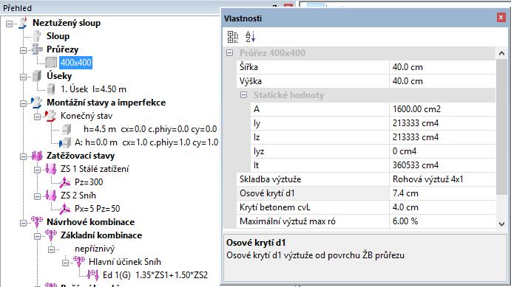Click the Neztužený sloup root icon
Image resolution: width=511 pixels, height=287 pixels.
(23, 23)
